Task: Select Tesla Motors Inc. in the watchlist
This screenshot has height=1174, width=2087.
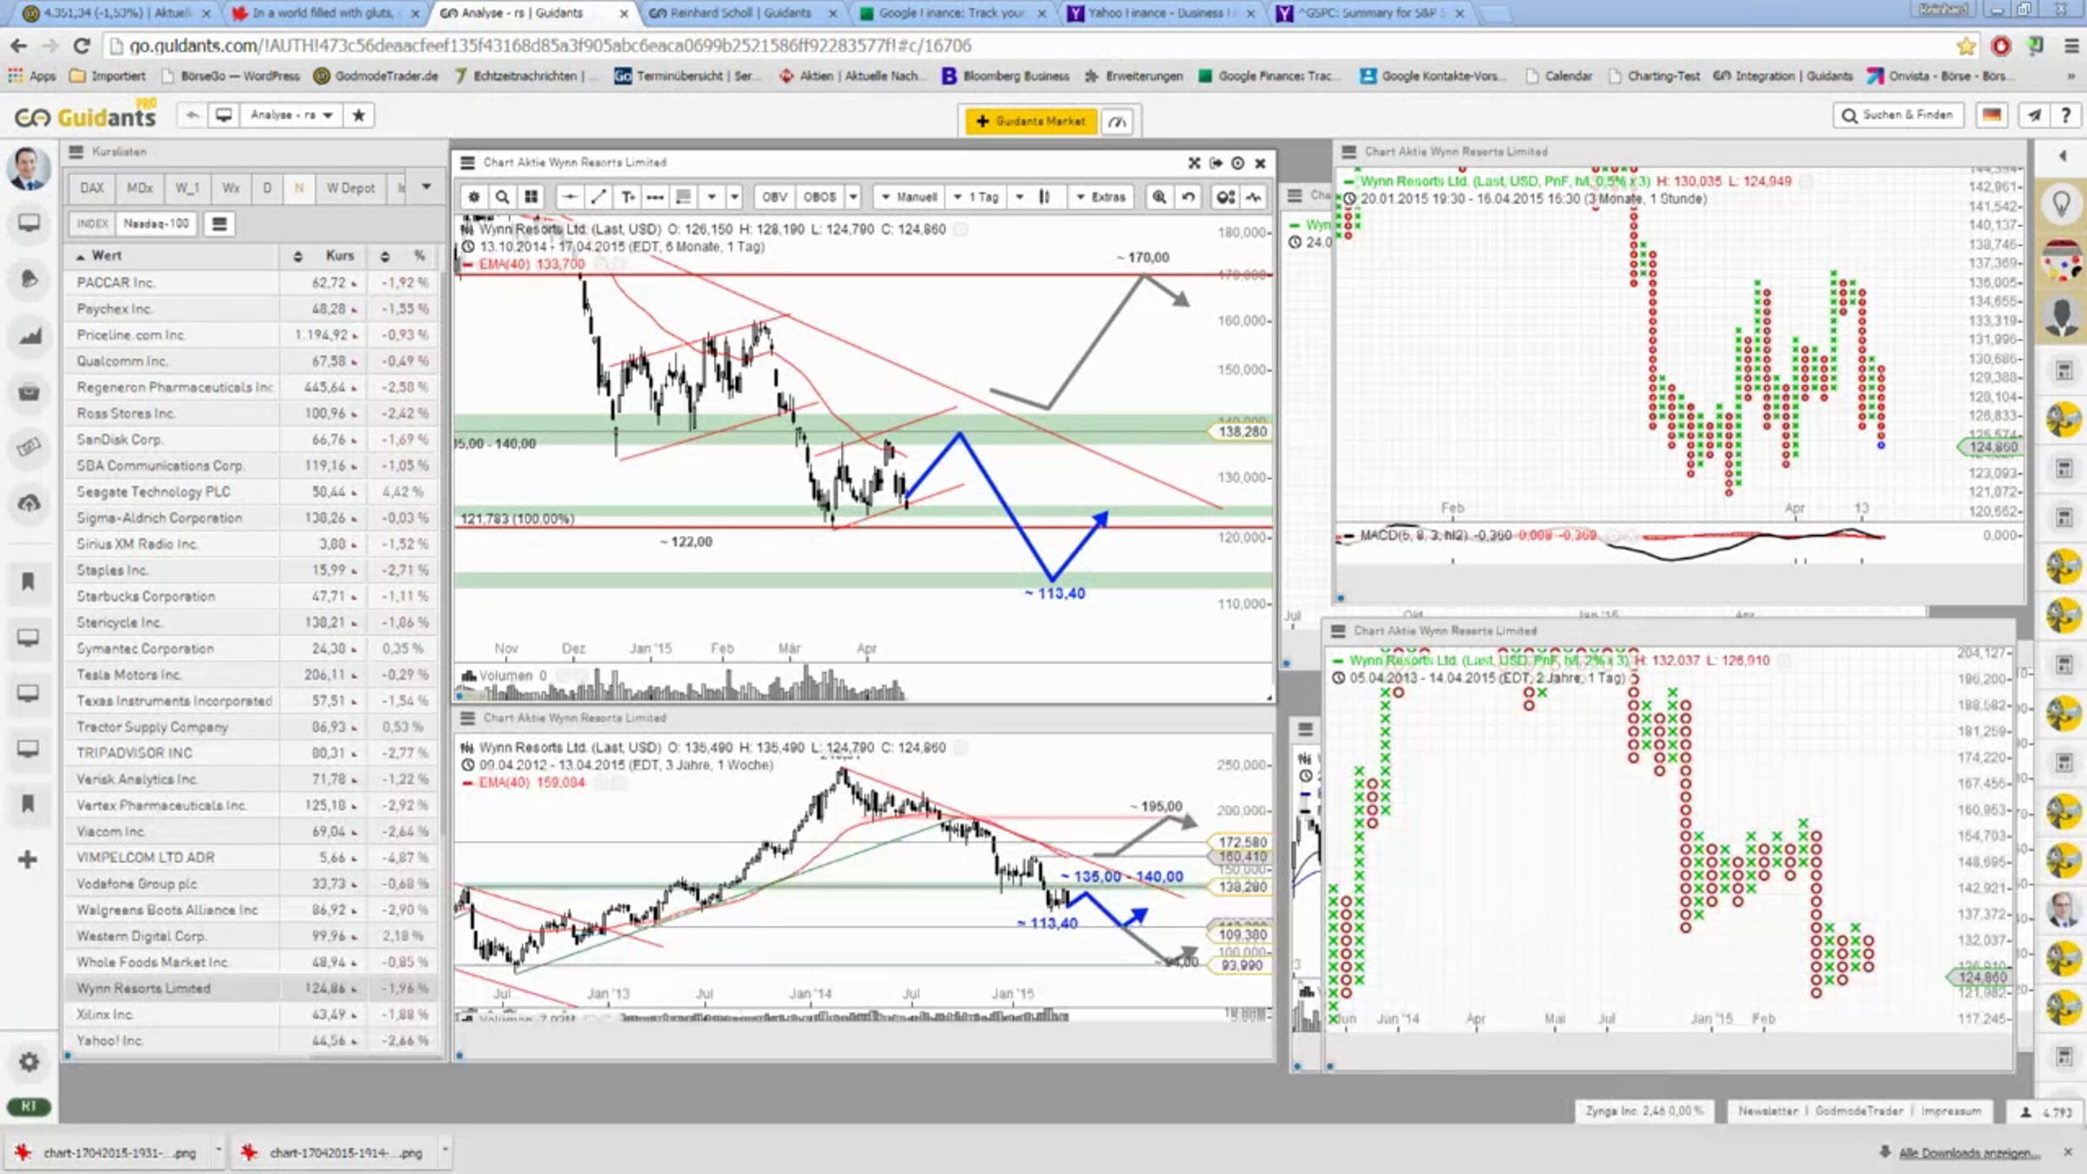Action: [250, 675]
